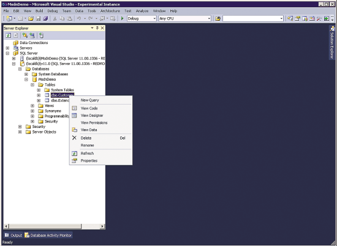The width and height of the screenshot is (337, 246).
Task: Choose Refresh in context menu
Action: 101,154
